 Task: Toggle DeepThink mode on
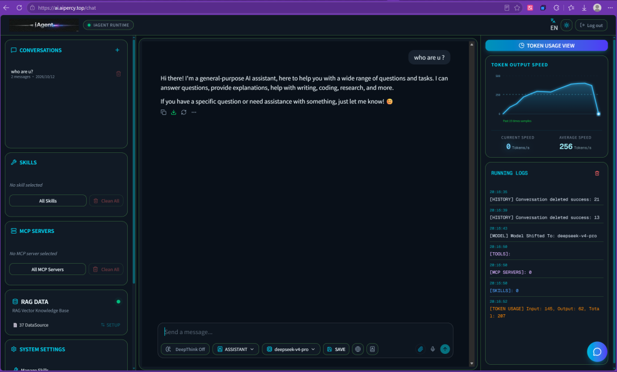(x=186, y=349)
